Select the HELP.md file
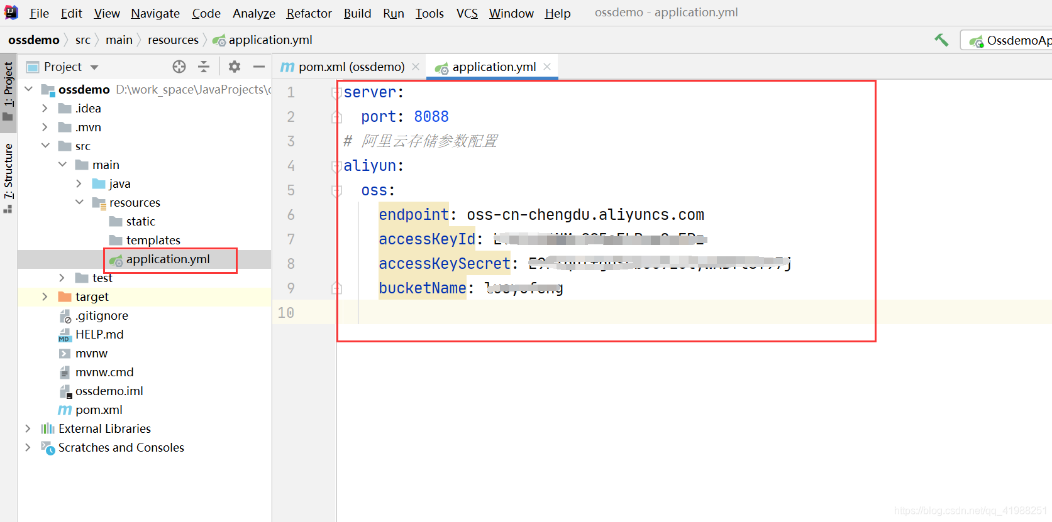 [99, 334]
